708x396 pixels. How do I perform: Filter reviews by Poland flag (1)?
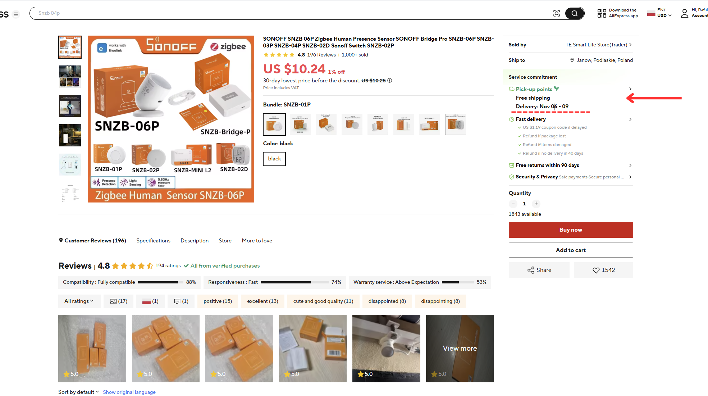coord(150,301)
